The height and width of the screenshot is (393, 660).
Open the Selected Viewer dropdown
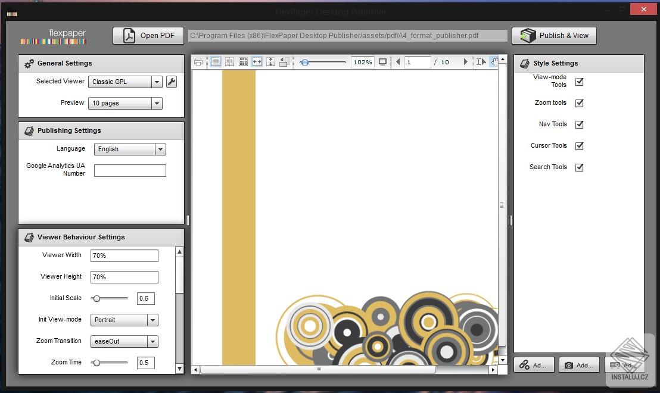[125, 82]
